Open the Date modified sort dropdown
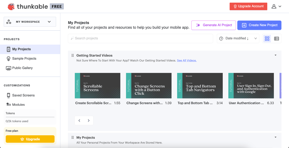 click(238, 39)
